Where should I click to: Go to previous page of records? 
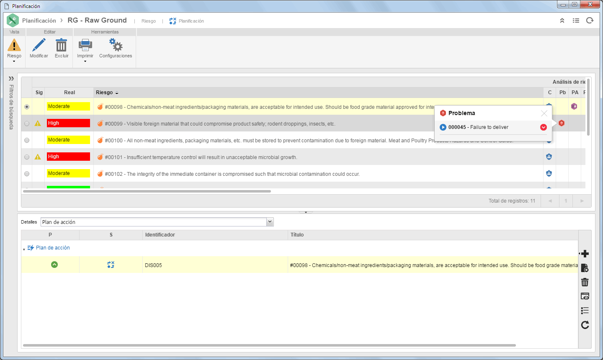coord(550,201)
